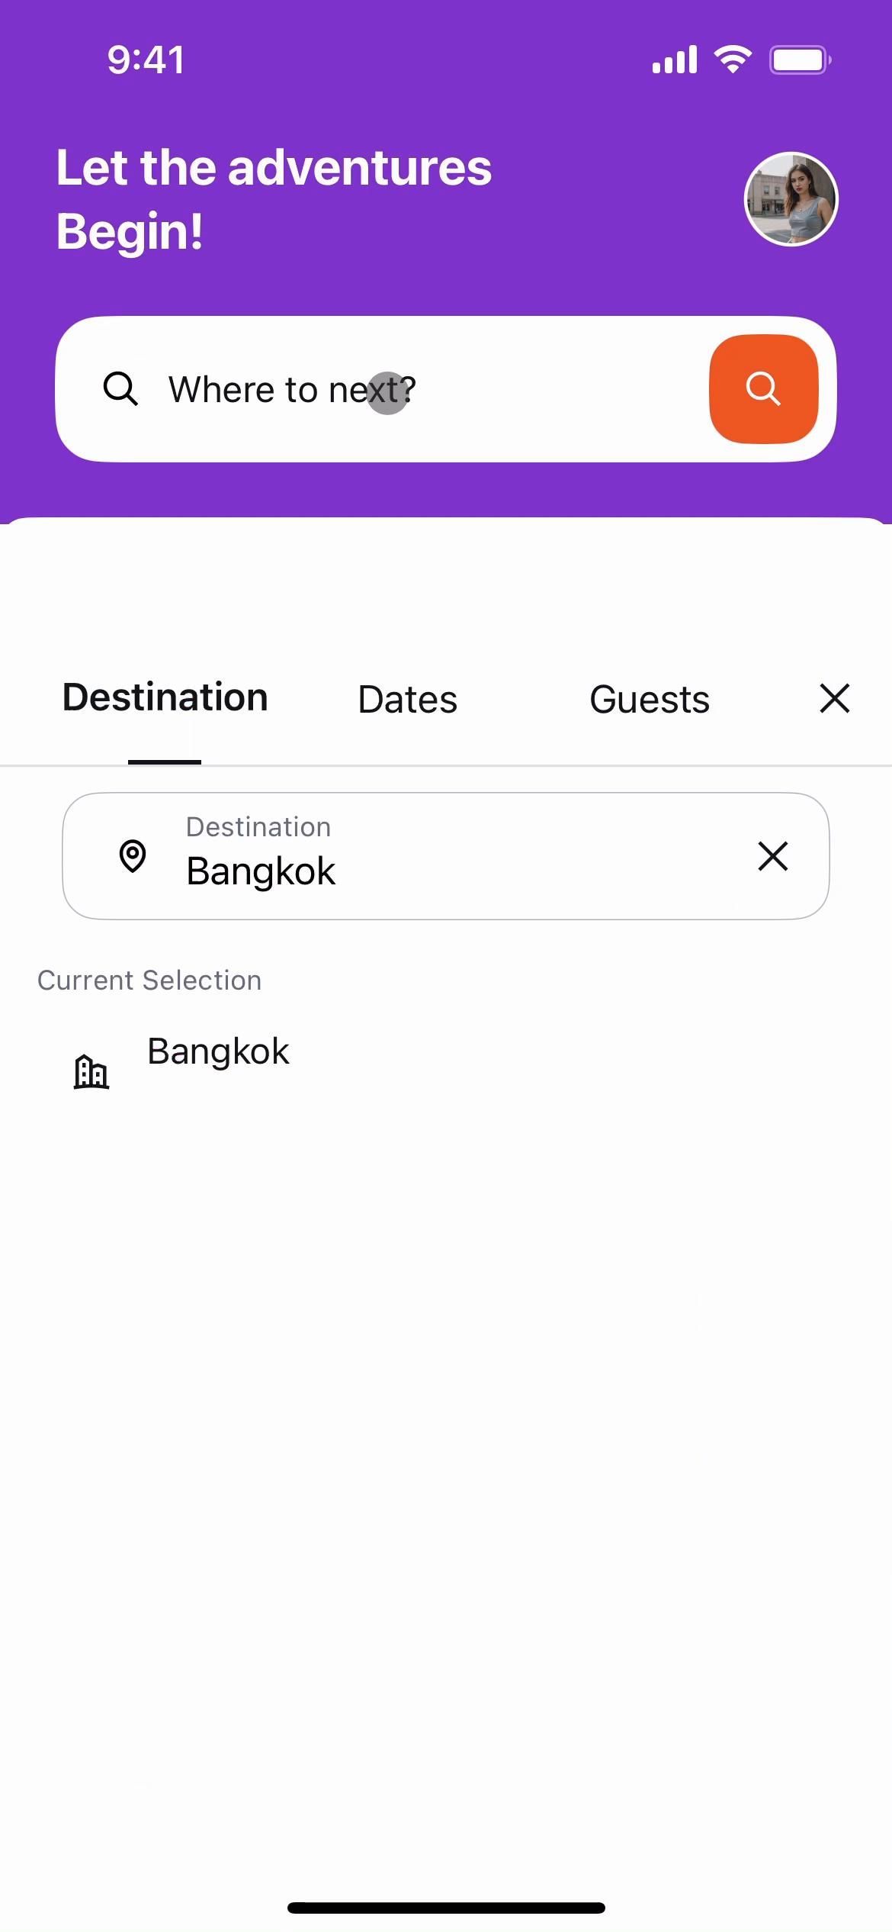Open the Guests tab
The width and height of the screenshot is (892, 1932).
click(650, 700)
